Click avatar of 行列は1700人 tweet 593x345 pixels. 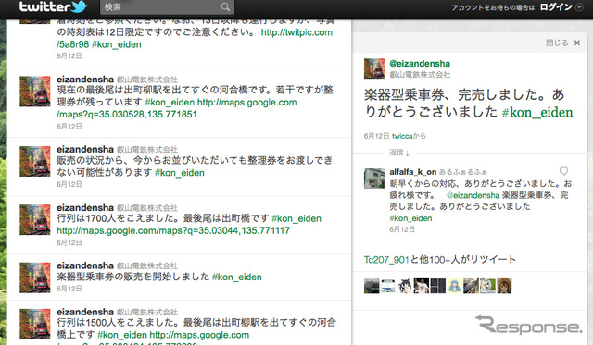tap(35, 220)
